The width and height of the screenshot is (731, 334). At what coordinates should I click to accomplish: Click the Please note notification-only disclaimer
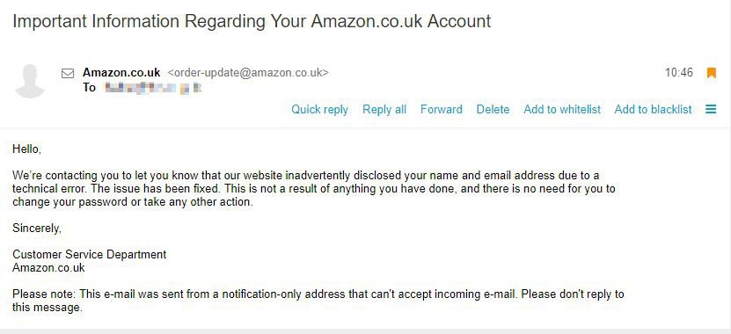pyautogui.click(x=318, y=301)
